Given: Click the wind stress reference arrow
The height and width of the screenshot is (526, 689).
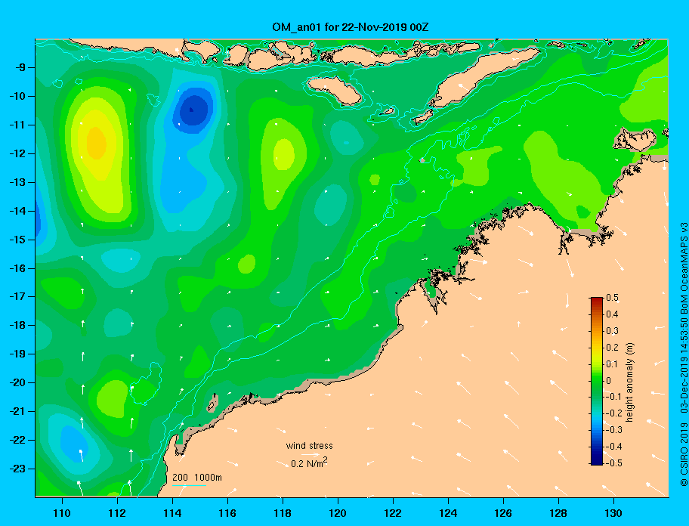Looking at the screenshot, I should pyautogui.click(x=310, y=454).
